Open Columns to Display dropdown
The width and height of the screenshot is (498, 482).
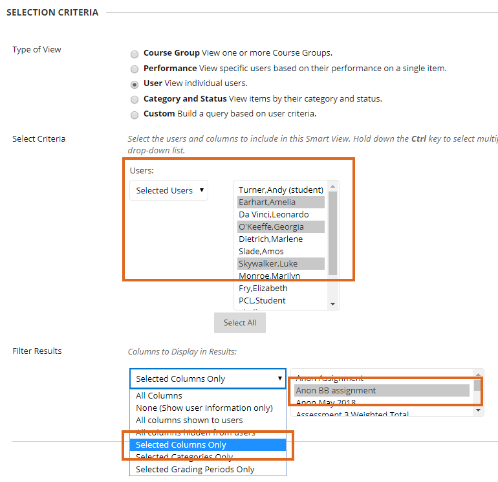(x=208, y=379)
